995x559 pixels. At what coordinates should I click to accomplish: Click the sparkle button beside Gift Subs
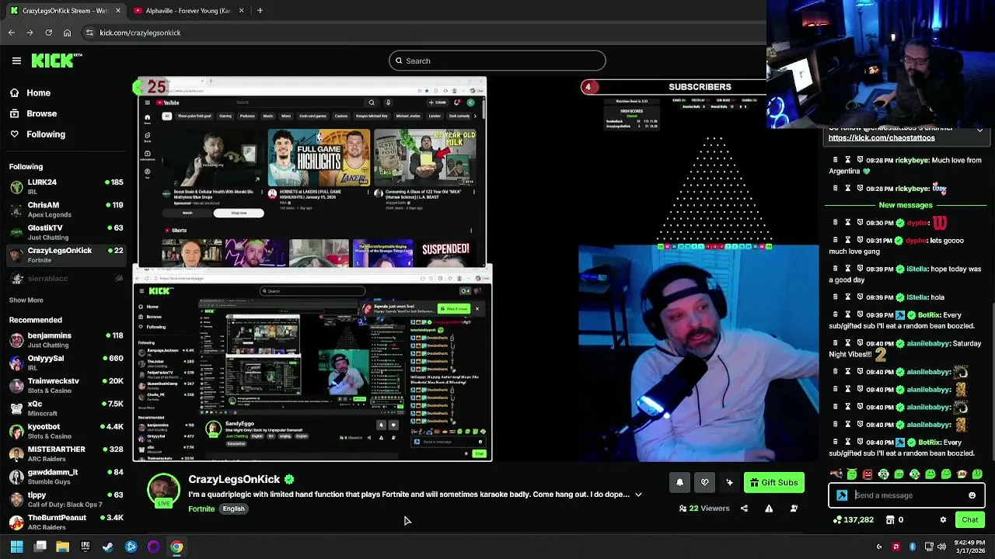pos(729,482)
